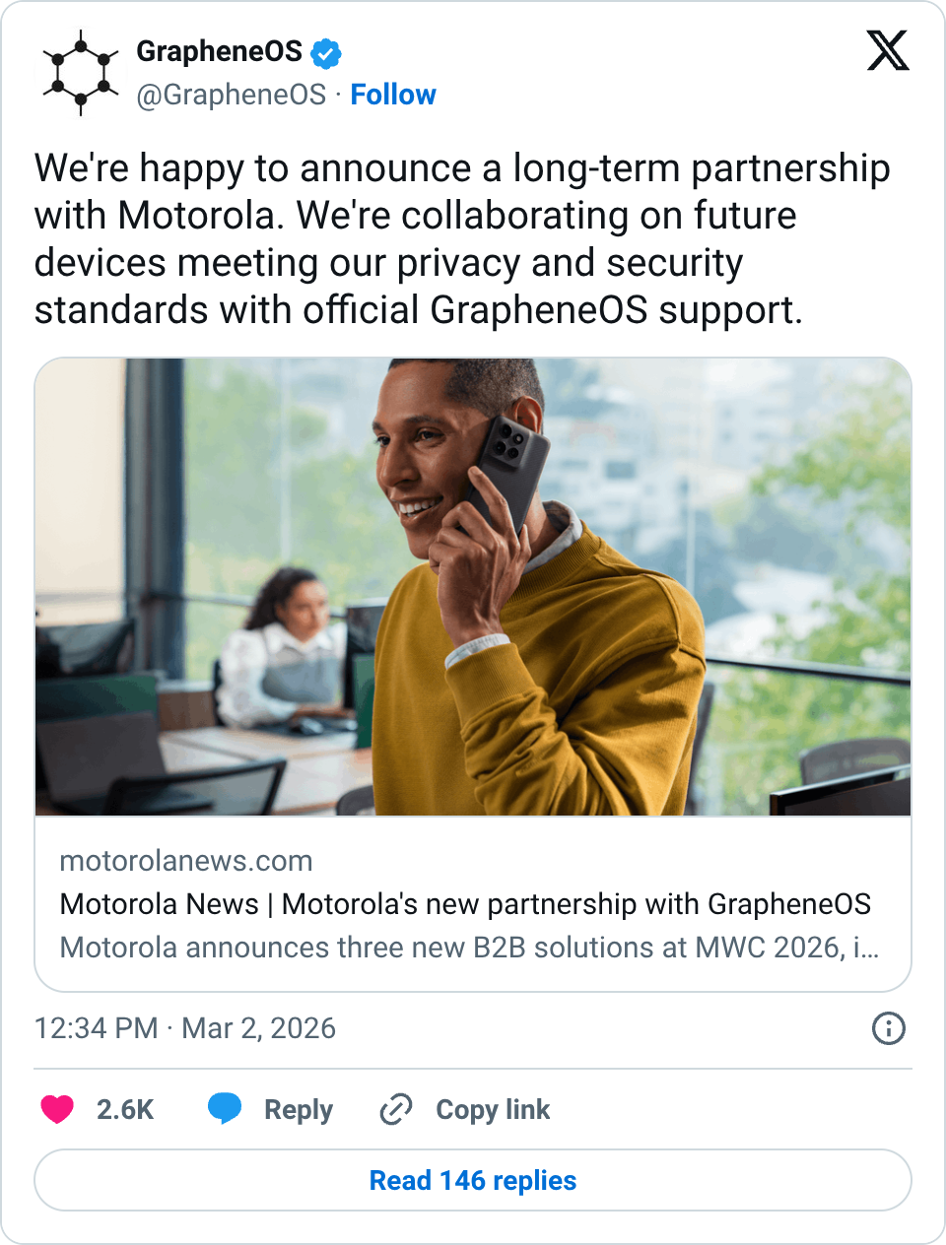Click the Copy link text
The image size is (946, 1245).
click(x=493, y=1110)
